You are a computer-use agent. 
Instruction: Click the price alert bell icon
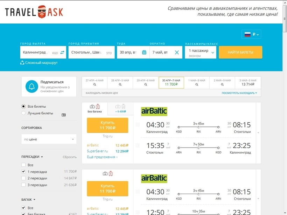[x=31, y=87]
